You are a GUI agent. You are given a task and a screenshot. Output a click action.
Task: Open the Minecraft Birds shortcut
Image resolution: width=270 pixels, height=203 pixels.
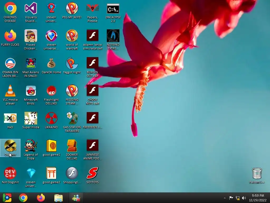click(31, 95)
